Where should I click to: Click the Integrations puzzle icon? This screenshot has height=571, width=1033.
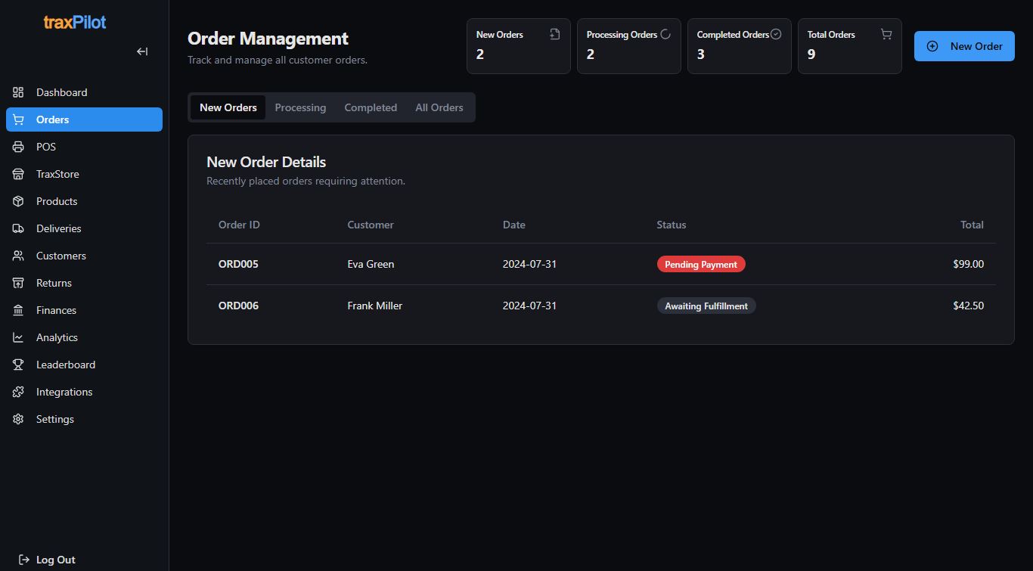(18, 392)
